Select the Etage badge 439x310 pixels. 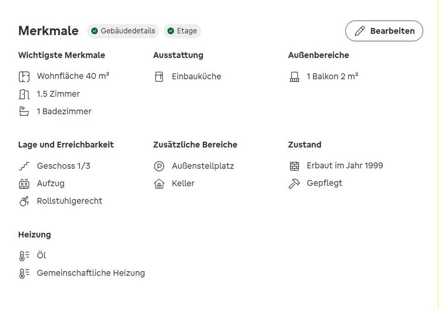pyautogui.click(x=182, y=31)
